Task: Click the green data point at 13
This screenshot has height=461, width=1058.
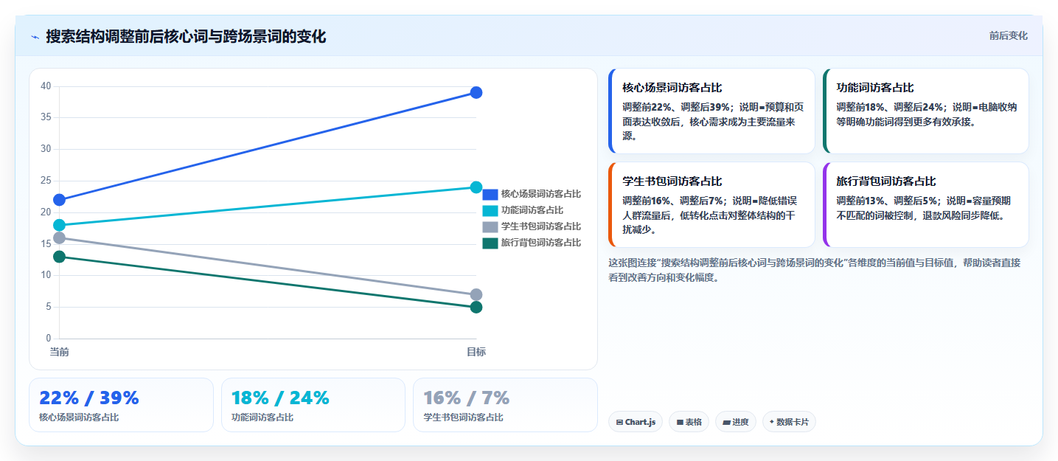Action: pos(59,257)
